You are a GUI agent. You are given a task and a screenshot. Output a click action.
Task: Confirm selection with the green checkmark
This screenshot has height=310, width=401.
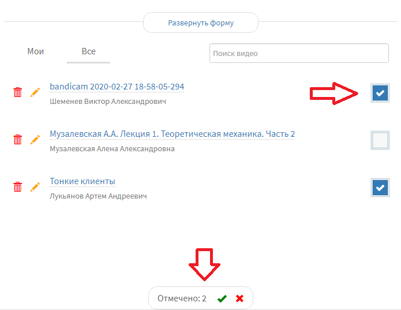coord(222,298)
